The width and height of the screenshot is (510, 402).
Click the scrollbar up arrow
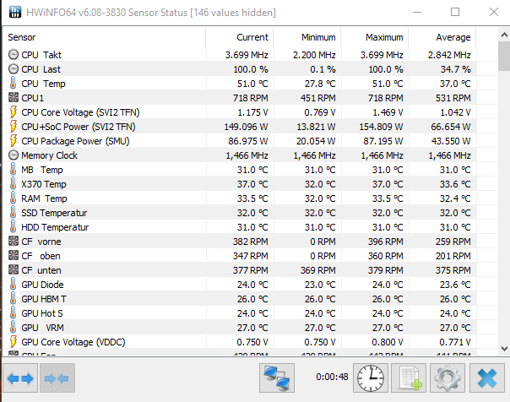(504, 35)
